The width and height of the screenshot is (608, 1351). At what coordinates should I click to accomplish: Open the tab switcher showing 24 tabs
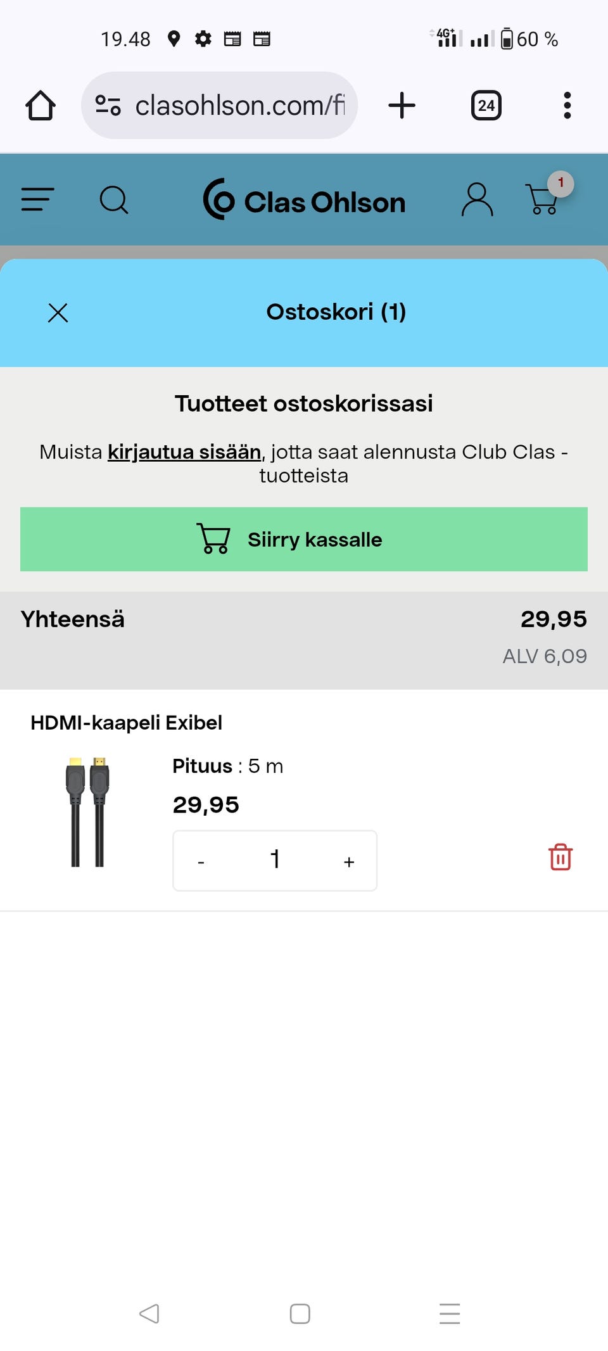(x=486, y=105)
